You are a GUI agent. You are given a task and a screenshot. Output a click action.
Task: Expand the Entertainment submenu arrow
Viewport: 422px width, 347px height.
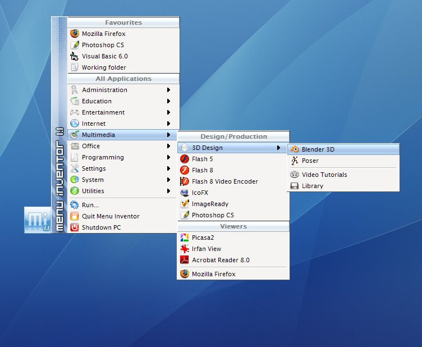click(x=168, y=112)
